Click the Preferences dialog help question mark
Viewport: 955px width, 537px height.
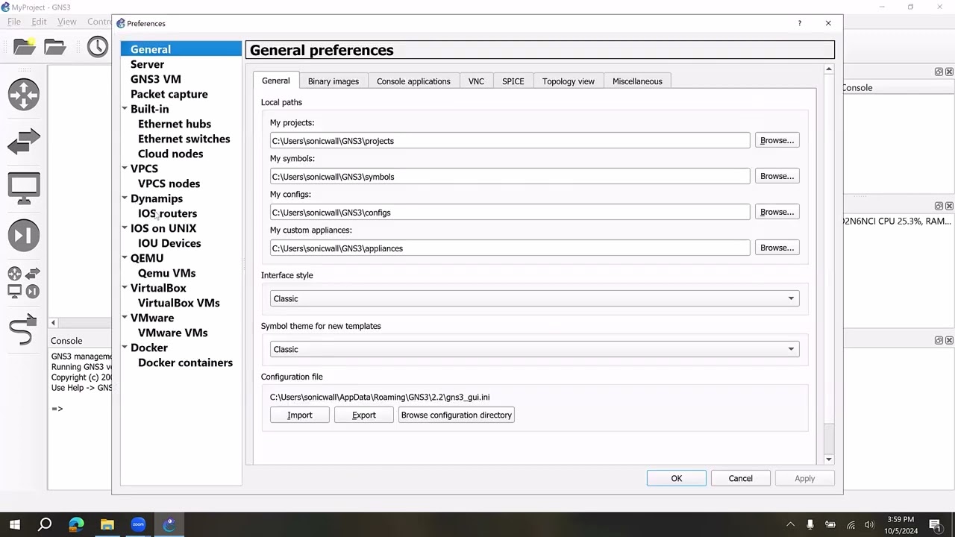(799, 23)
